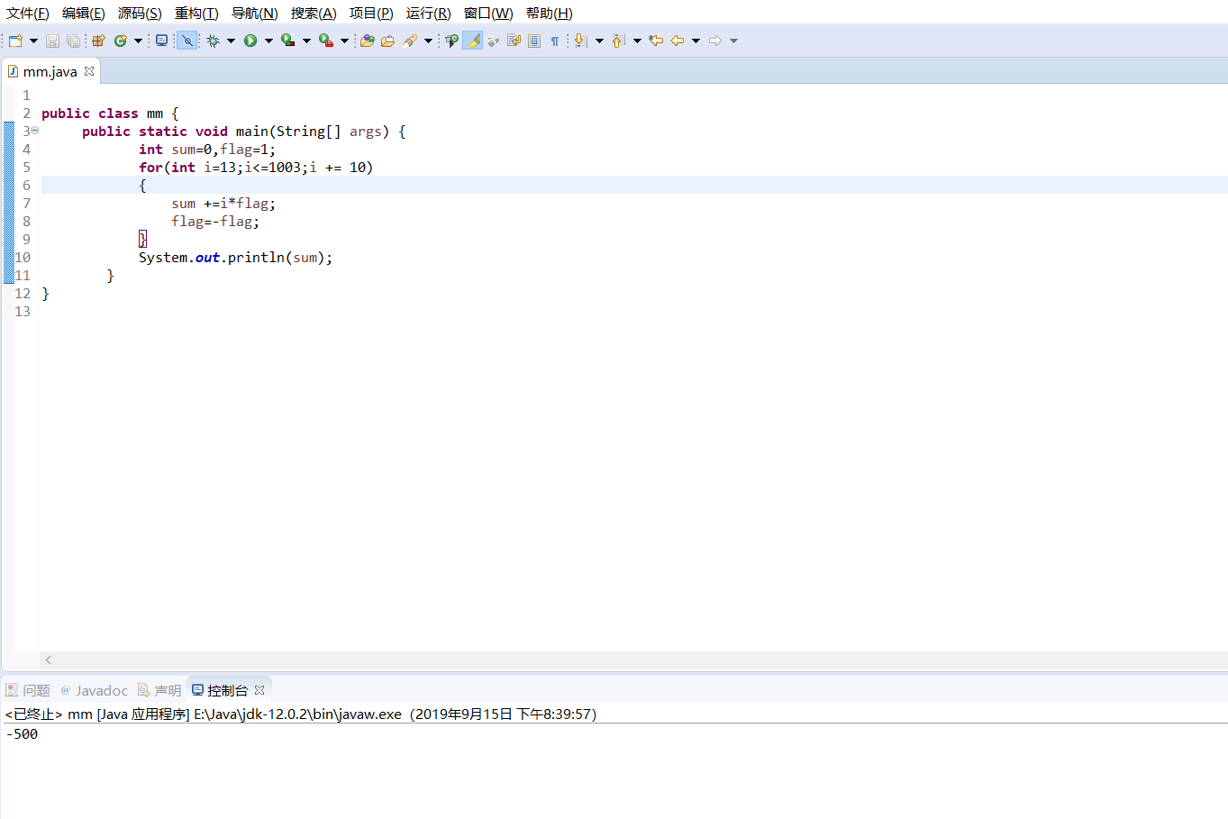
Task: Click the horizontal scrollbar left arrow in editor
Action: (x=49, y=660)
